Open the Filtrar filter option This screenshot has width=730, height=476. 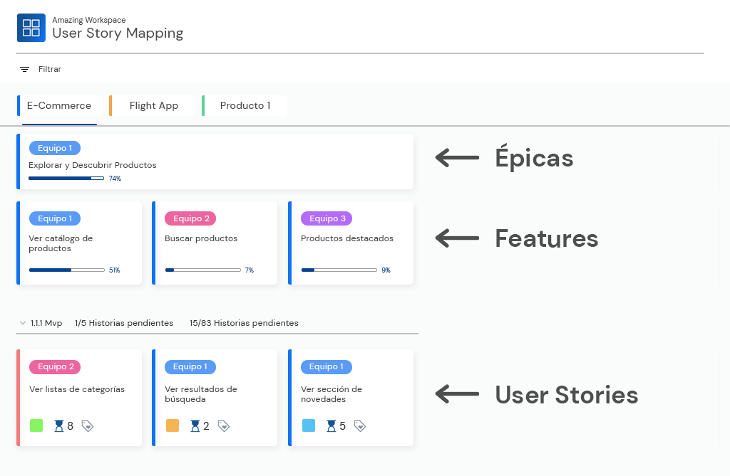(50, 69)
